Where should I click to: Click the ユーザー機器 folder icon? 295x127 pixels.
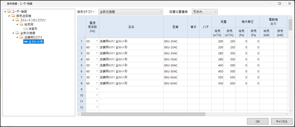click(9, 12)
